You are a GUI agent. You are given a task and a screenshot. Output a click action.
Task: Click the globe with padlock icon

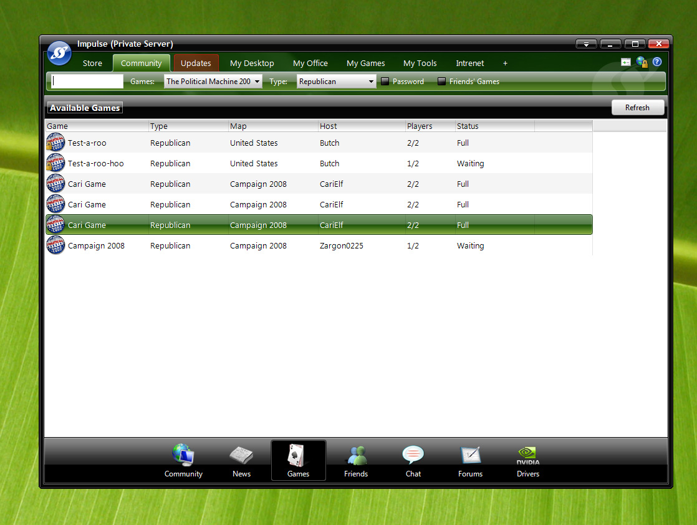642,62
